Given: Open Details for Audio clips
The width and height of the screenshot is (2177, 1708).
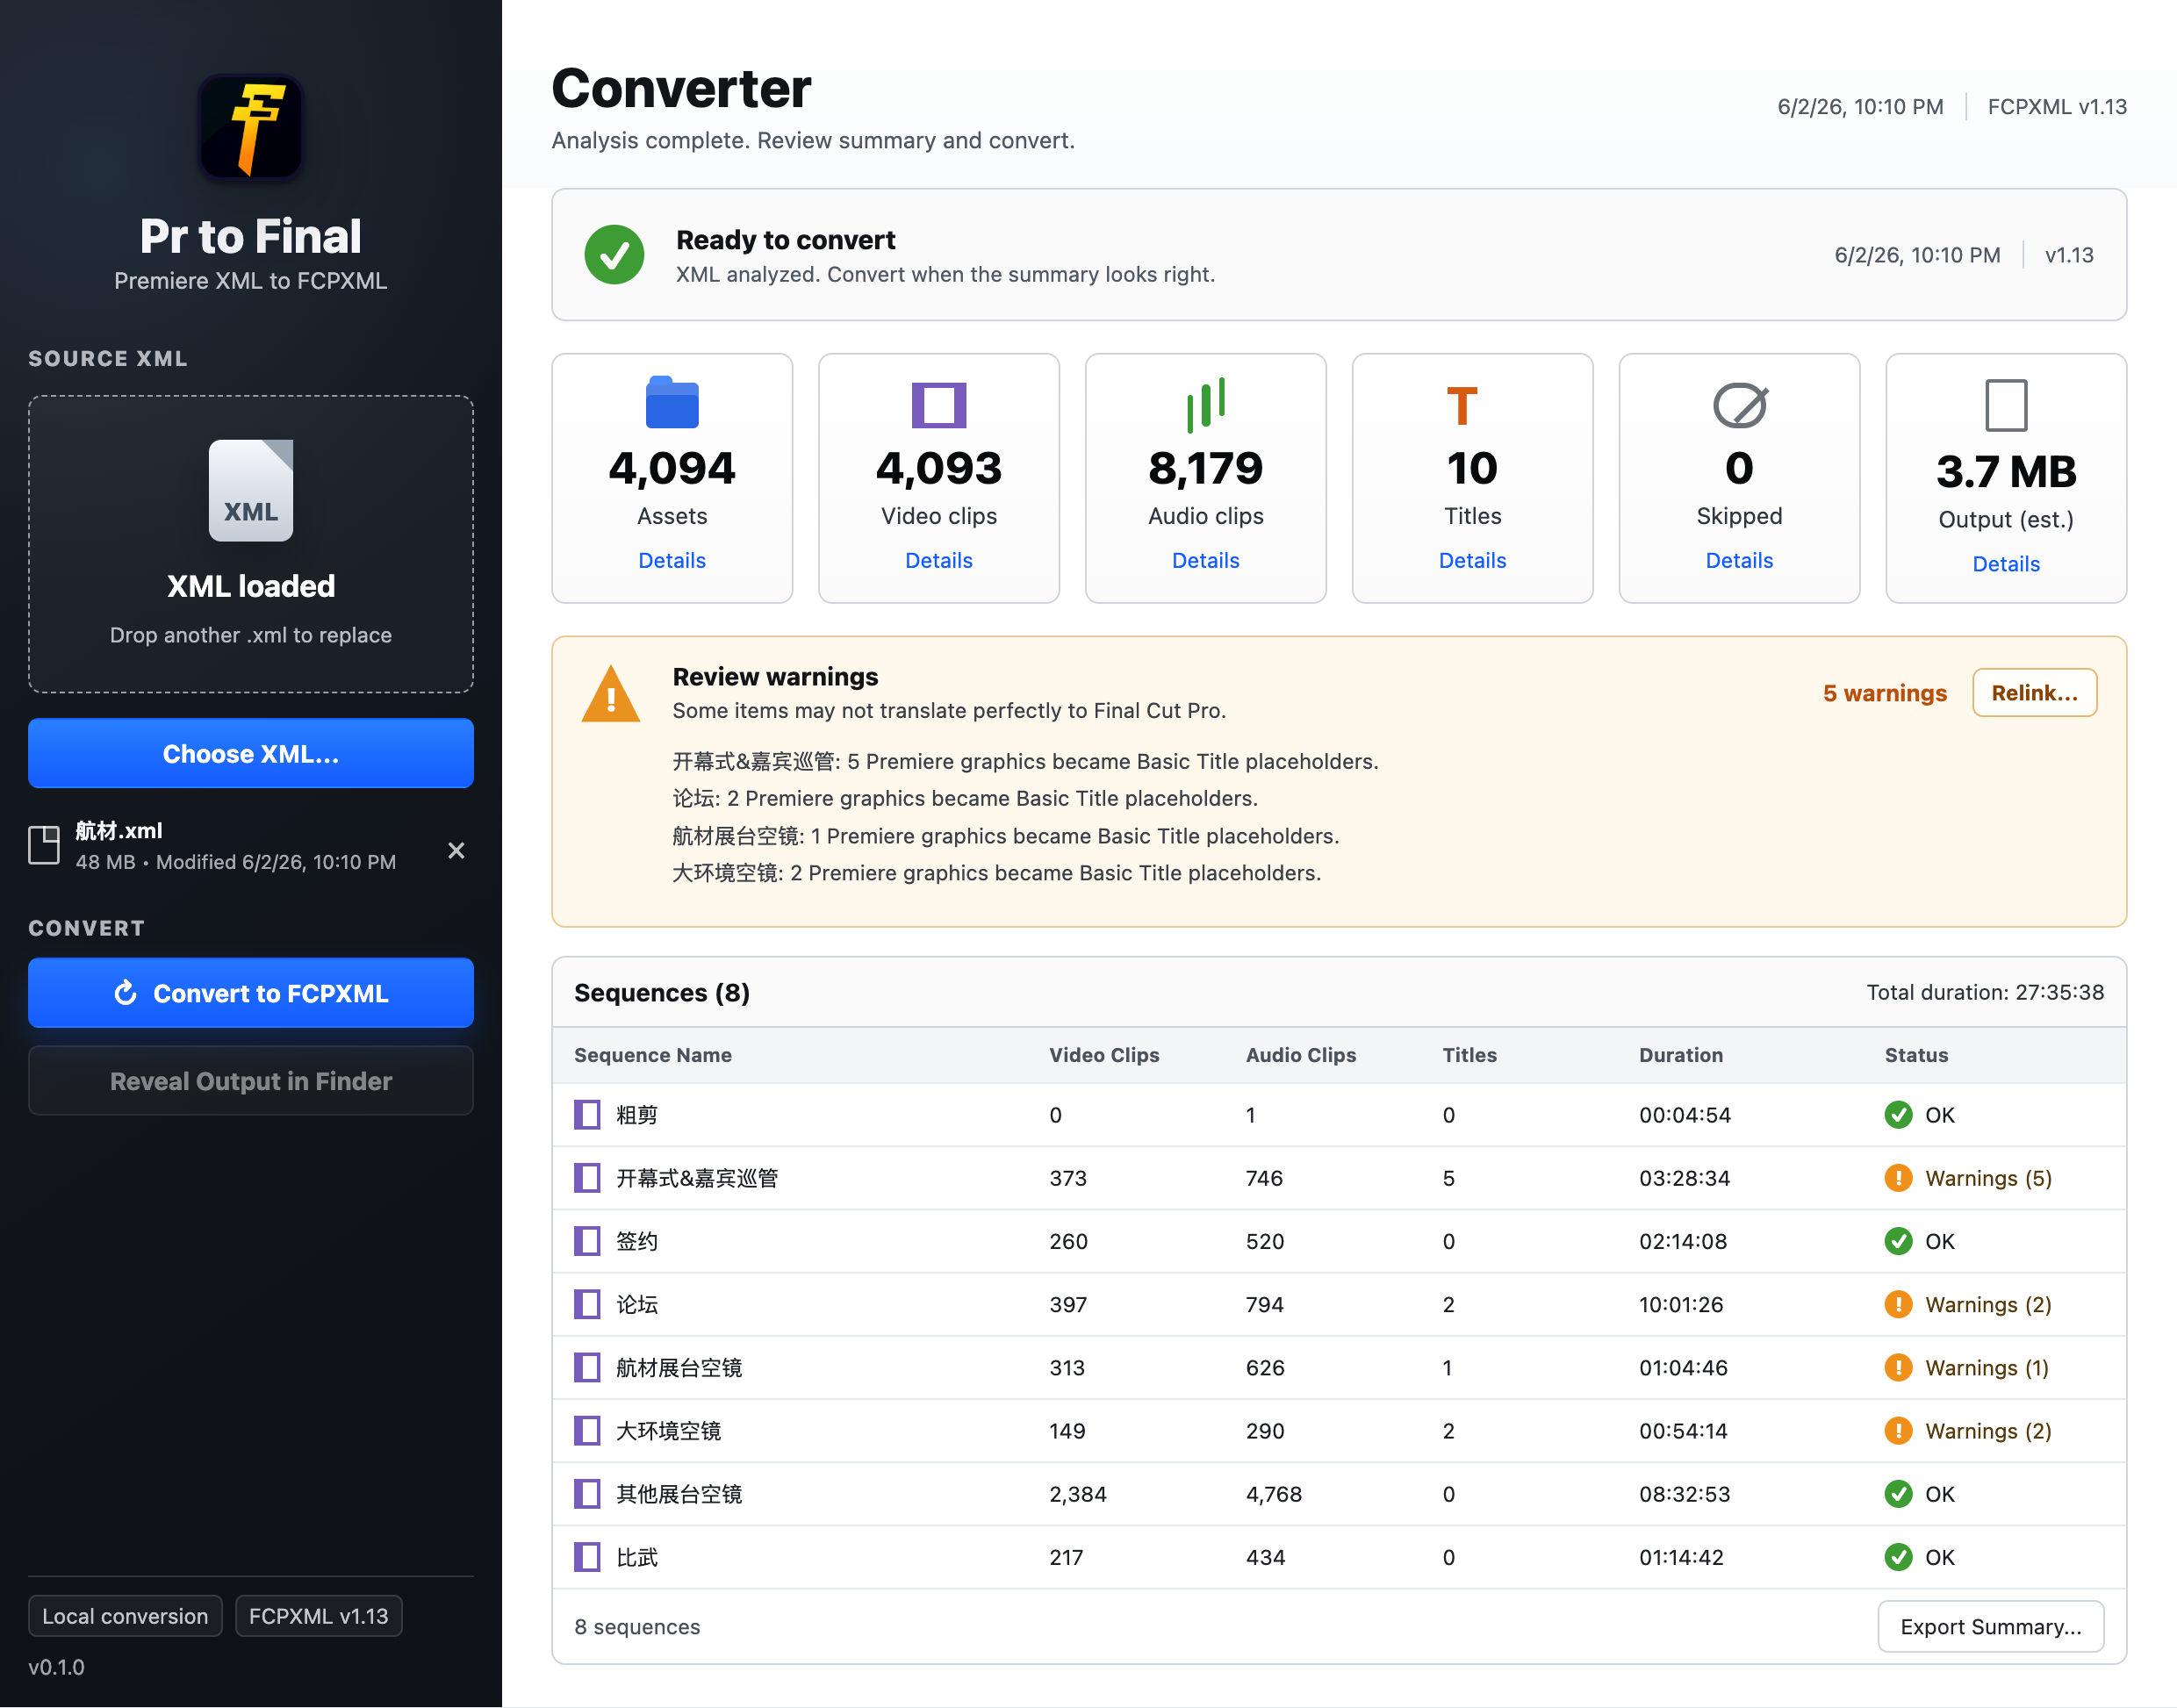Looking at the screenshot, I should tap(1206, 560).
